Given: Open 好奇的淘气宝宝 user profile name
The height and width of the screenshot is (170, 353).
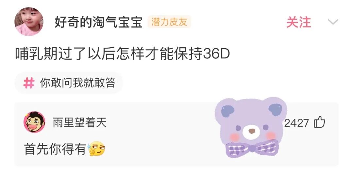Looking at the screenshot, I should coord(98,22).
